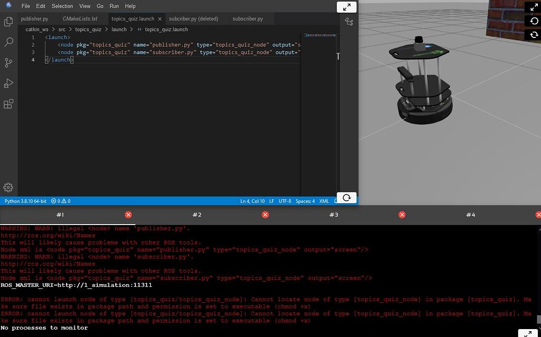
Task: Click the Python 3.8.10 64-bit interpreter
Action: tap(25, 201)
